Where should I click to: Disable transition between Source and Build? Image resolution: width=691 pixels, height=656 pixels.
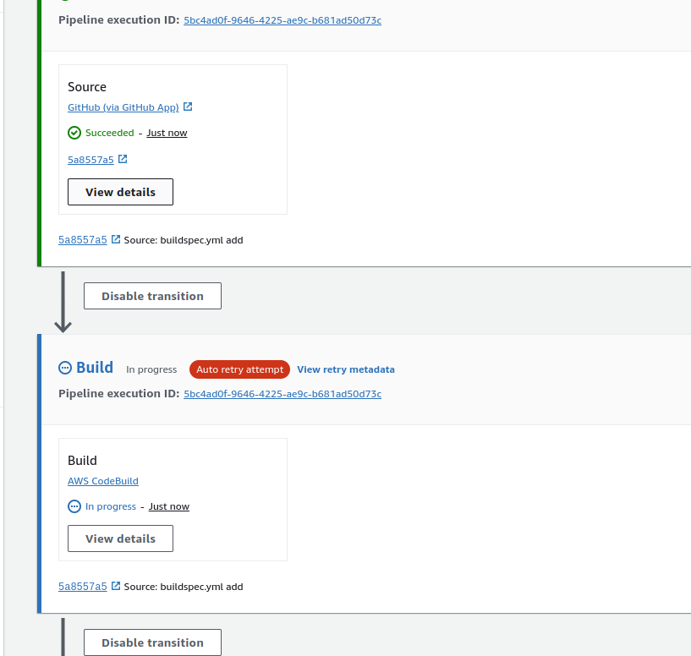point(152,296)
